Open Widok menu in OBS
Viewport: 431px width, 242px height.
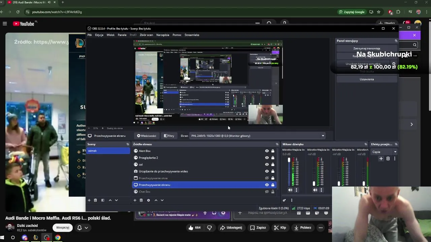click(110, 35)
